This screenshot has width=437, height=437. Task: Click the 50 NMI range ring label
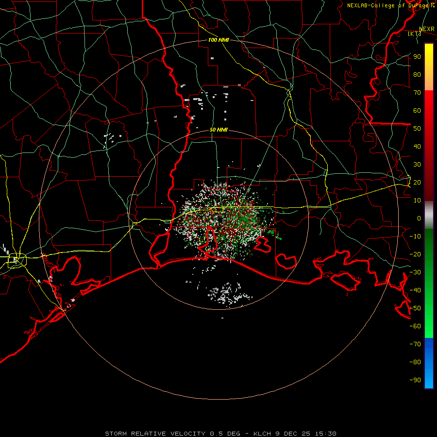coord(218,130)
